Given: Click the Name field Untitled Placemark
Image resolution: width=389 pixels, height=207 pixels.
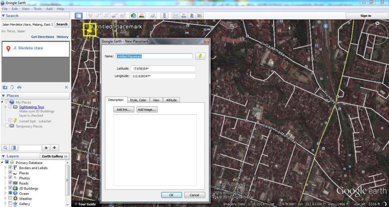Looking at the screenshot, I should (x=154, y=56).
